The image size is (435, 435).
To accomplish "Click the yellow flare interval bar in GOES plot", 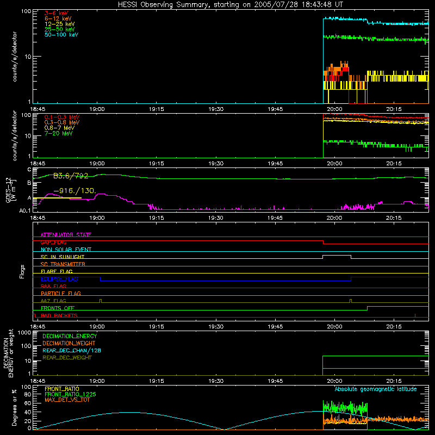I will click(57, 198).
